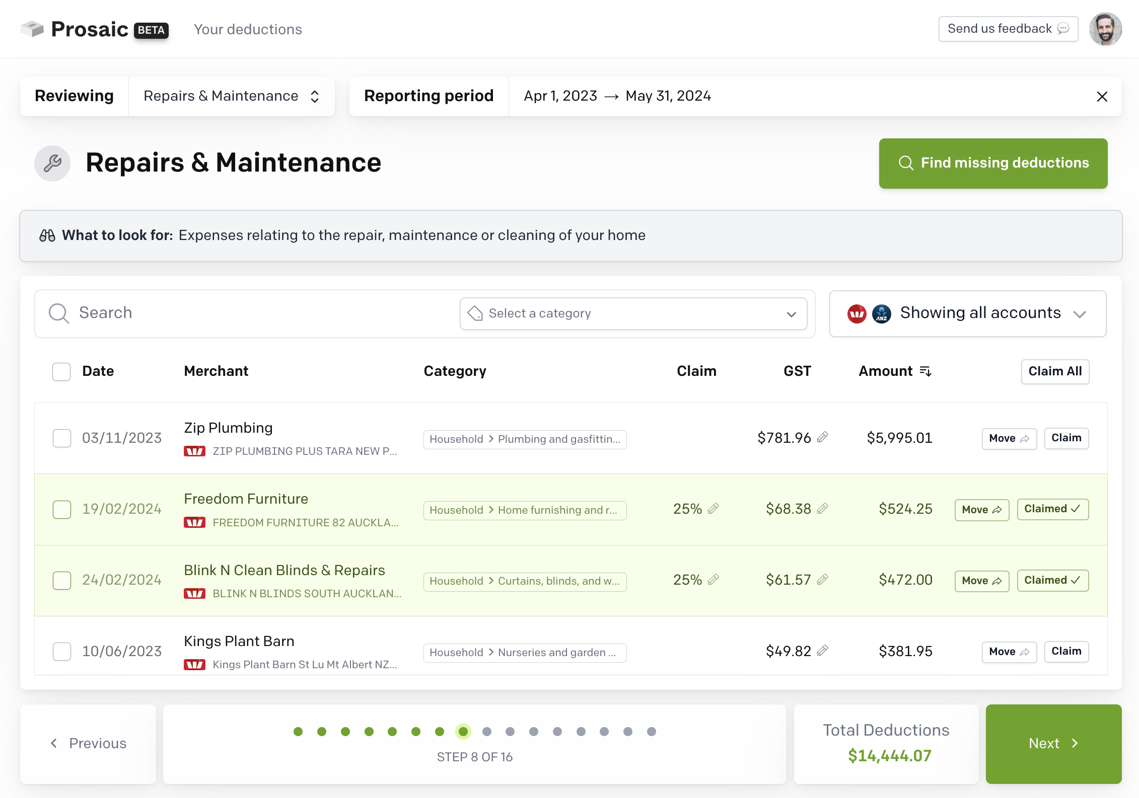The height and width of the screenshot is (798, 1139).
Task: Select the highlighted step 8 progress dot
Action: click(463, 731)
